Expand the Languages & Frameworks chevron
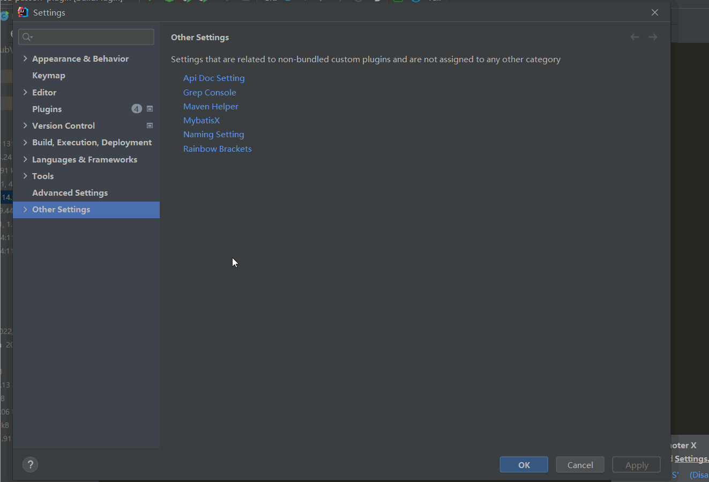This screenshot has width=709, height=482. pos(25,159)
